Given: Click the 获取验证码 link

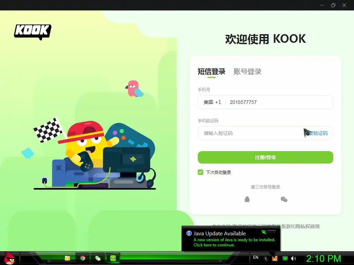Looking at the screenshot, I should 316,133.
